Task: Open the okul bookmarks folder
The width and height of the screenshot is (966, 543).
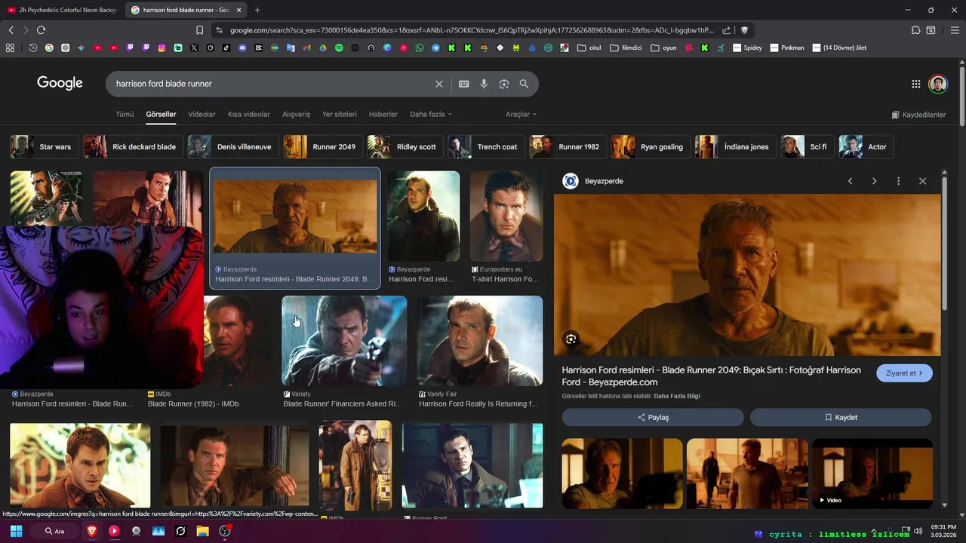Action: pos(589,48)
